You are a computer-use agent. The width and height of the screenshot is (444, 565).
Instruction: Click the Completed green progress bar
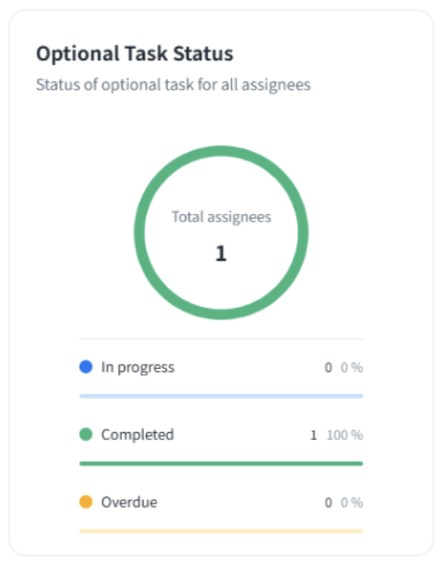(221, 464)
